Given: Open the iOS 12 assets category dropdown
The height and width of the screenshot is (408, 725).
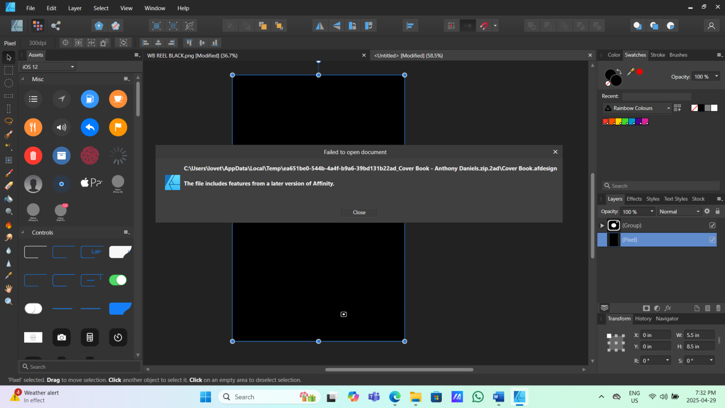Looking at the screenshot, I should (48, 67).
